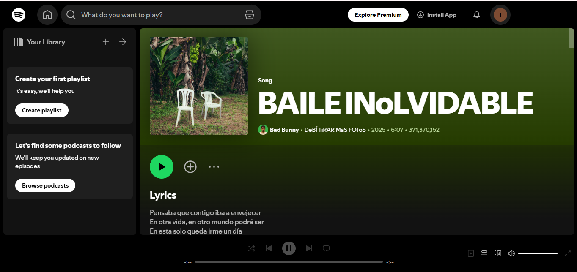Click the Create playlist button

click(x=41, y=110)
